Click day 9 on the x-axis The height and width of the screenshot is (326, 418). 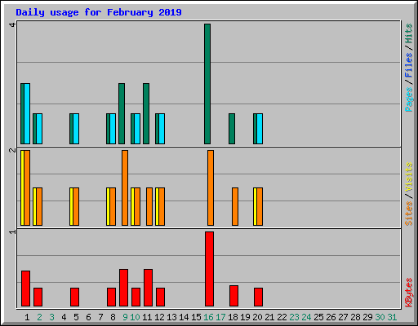pos(125,317)
